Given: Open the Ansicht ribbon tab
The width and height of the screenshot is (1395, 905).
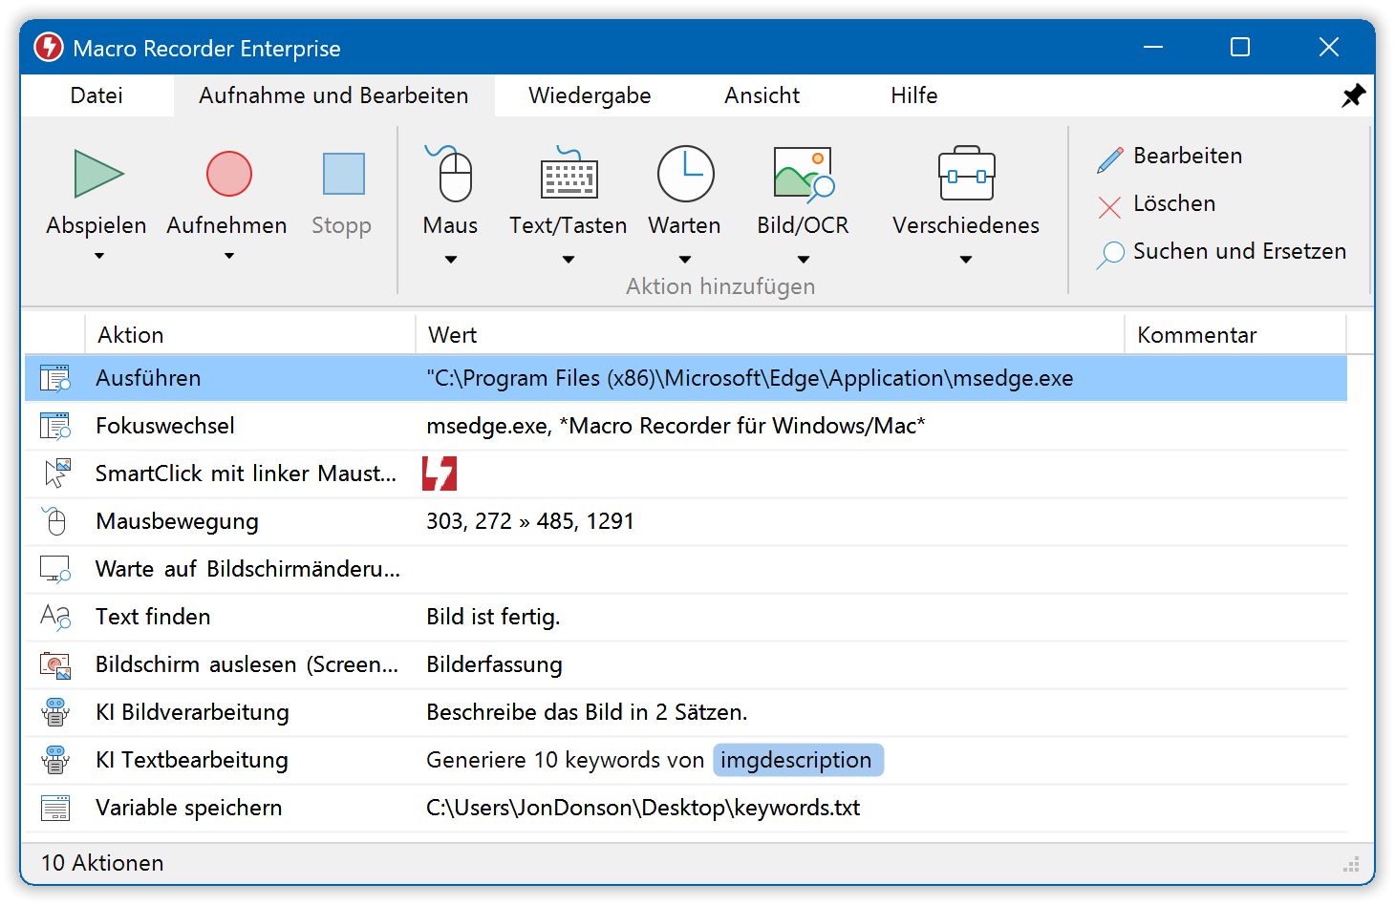Looking at the screenshot, I should (x=762, y=95).
